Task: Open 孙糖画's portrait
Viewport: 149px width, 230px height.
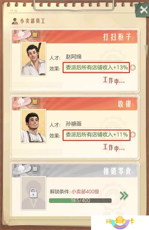Action: pos(33,126)
